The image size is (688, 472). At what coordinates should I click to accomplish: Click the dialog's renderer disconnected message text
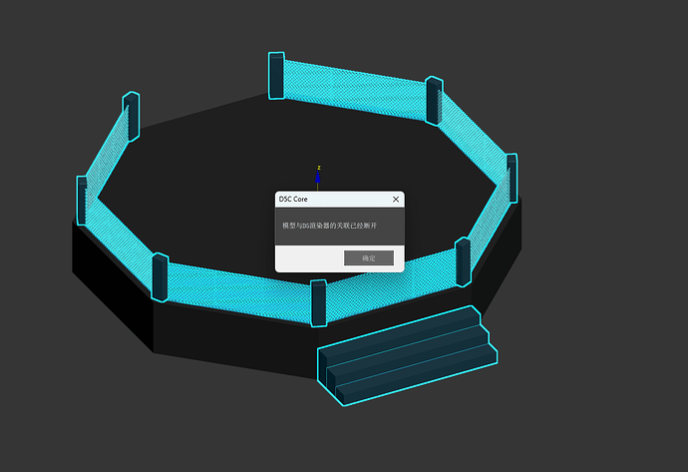(330, 227)
